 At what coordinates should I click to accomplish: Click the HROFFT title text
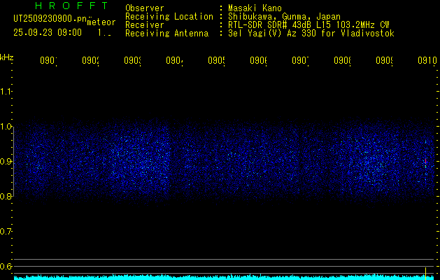71,6
